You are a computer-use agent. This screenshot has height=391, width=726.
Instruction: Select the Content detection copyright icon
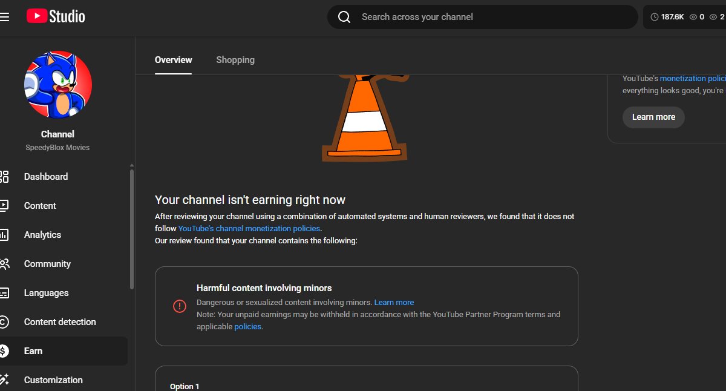pos(5,322)
